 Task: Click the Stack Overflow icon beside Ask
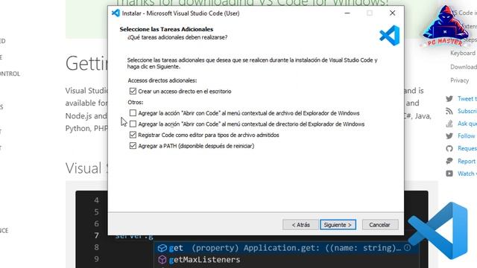[x=449, y=124]
